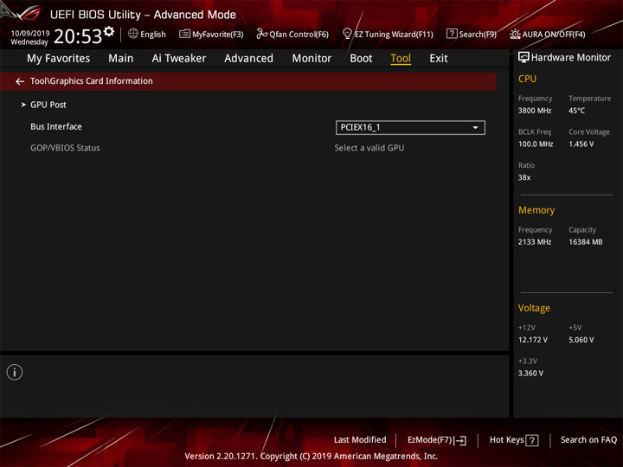Click the Hot Keys question mark icon
623x467 pixels.
[x=532, y=440]
